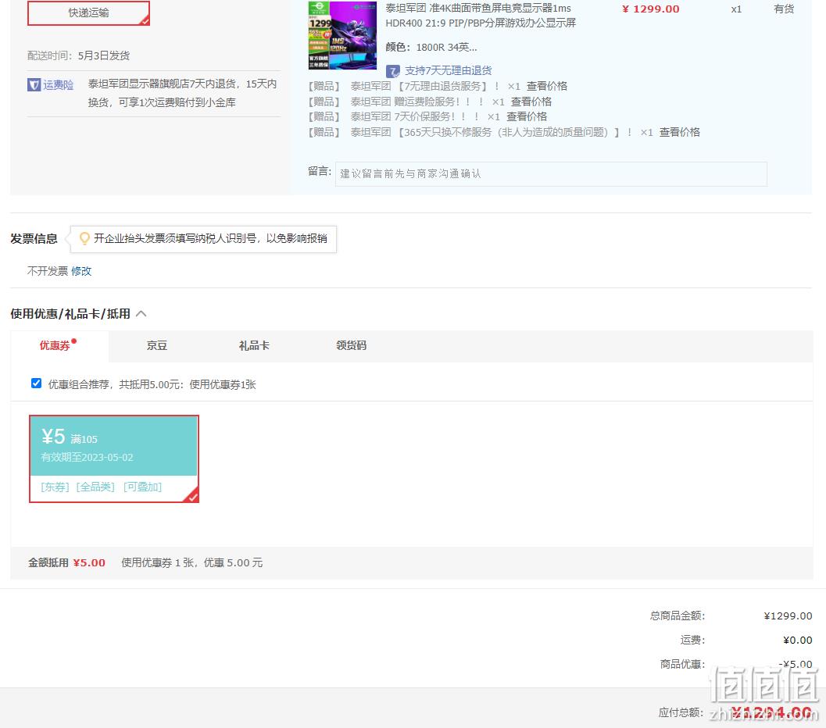Click the red checkmark on ¥5 coupon
This screenshot has height=728, width=826.
[x=191, y=496]
